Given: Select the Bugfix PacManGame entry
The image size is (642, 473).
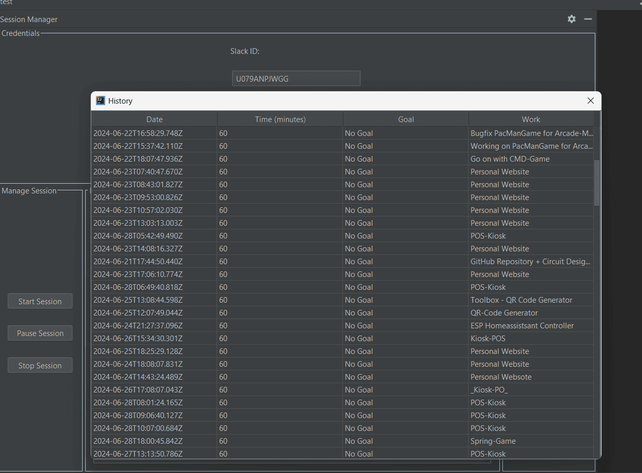Looking at the screenshot, I should coord(531,133).
